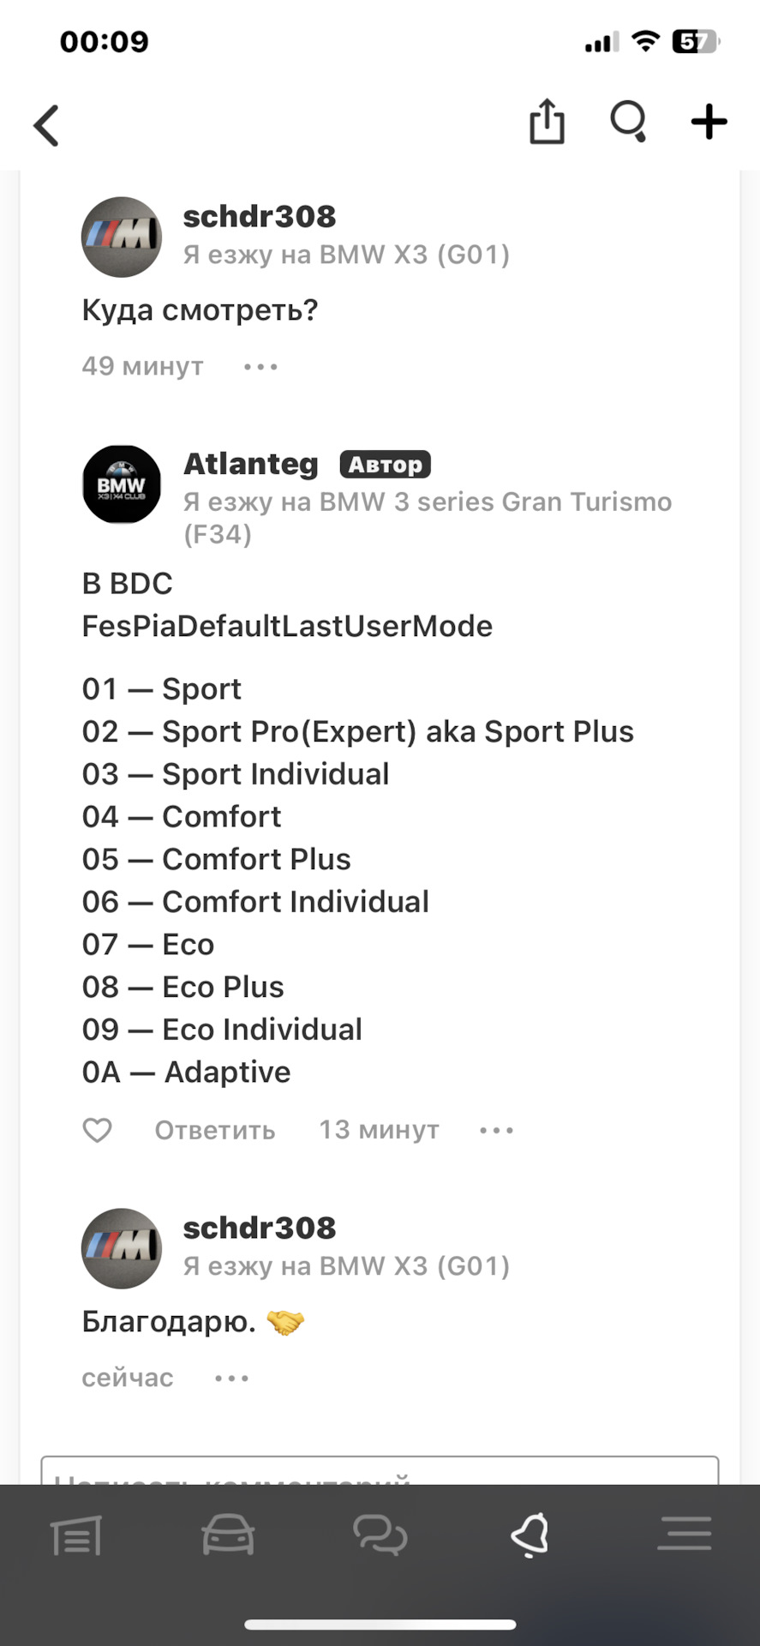Open options dots under Куда смотреть comment
This screenshot has height=1646, width=760.
260,367
